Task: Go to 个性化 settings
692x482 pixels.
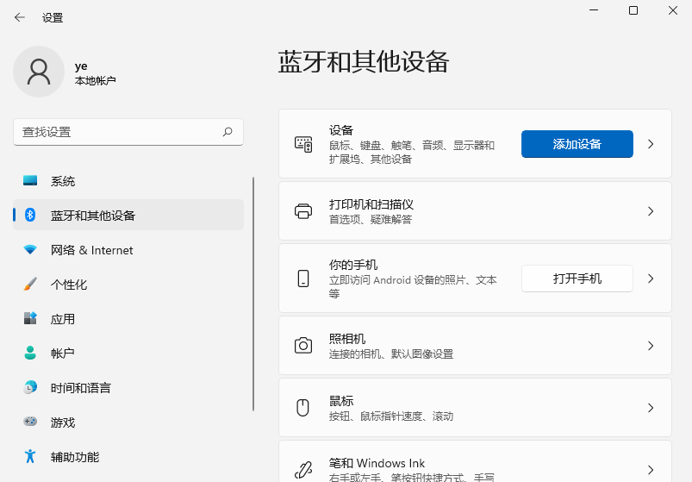Action: (69, 285)
